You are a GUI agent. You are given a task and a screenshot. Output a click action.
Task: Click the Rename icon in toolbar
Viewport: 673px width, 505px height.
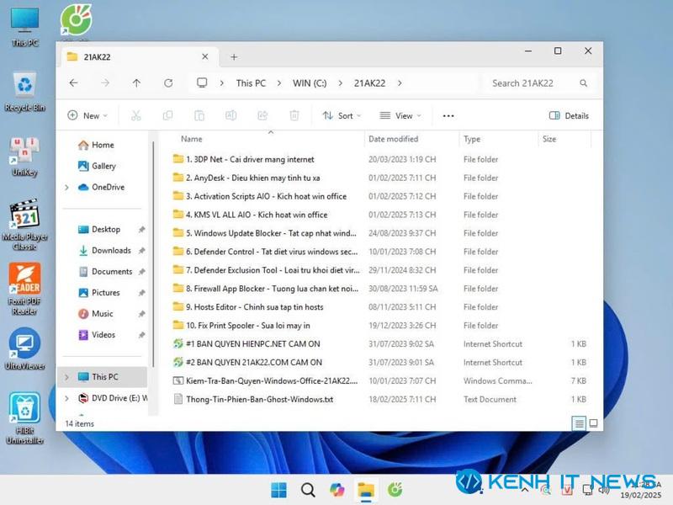click(231, 115)
